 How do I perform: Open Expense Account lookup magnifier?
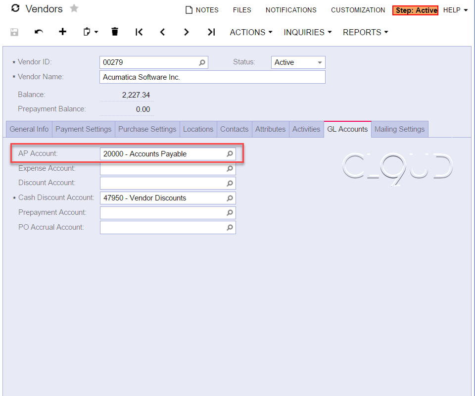(x=230, y=168)
